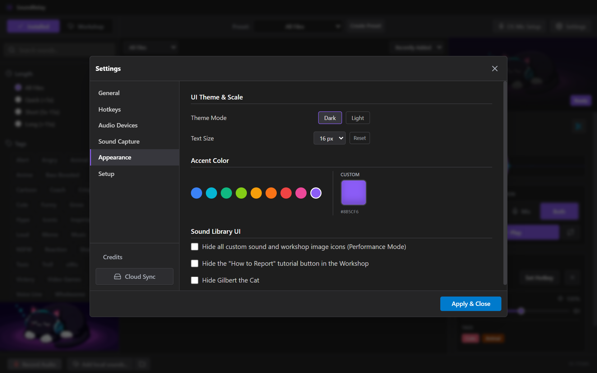Pick the red accent color
Image resolution: width=597 pixels, height=373 pixels.
[286, 193]
